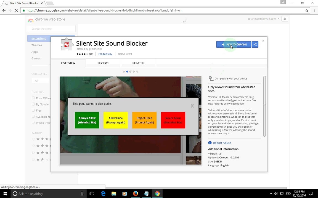Select Themes in the store sidebar
Screen dimensions: 318x198
[x=37, y=45]
